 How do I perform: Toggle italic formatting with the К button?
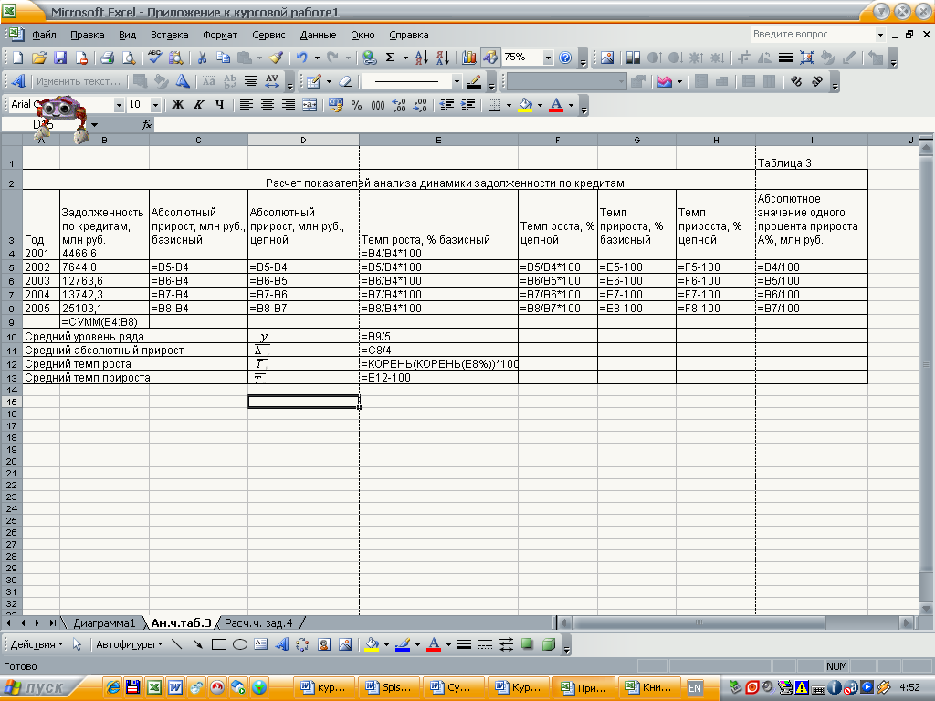(x=199, y=105)
